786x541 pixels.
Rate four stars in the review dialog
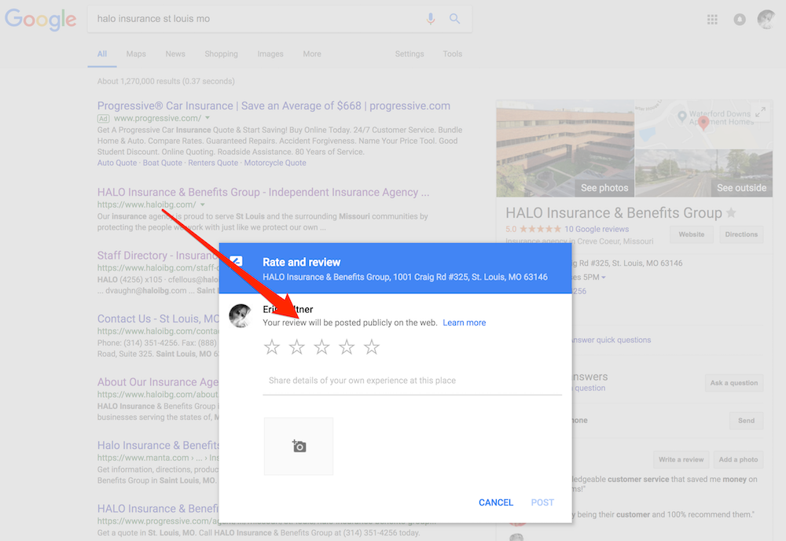point(347,347)
